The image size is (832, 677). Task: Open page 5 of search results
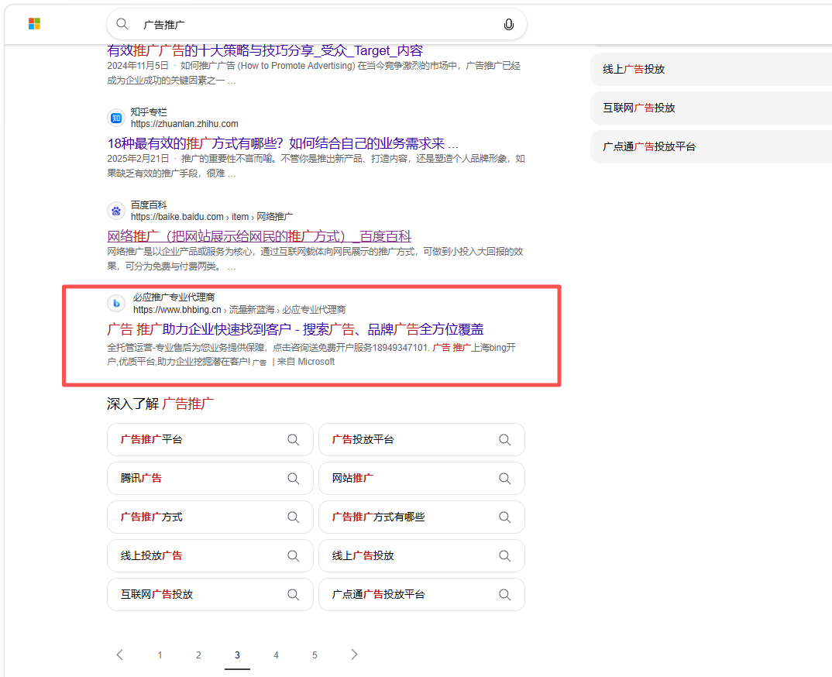pos(315,655)
